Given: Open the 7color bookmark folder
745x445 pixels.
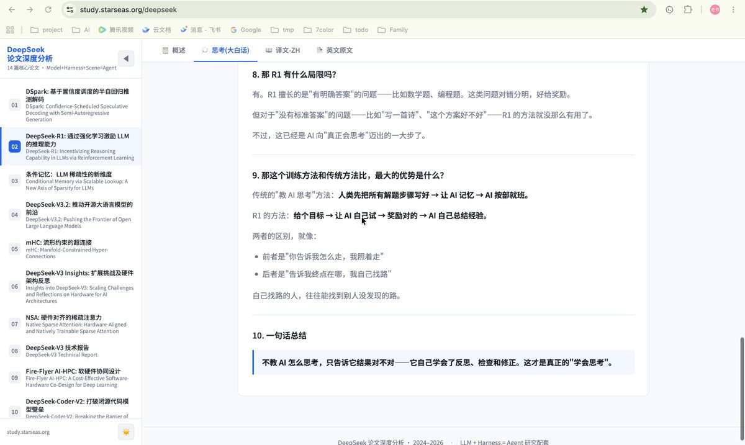Looking at the screenshot, I should [x=318, y=30].
